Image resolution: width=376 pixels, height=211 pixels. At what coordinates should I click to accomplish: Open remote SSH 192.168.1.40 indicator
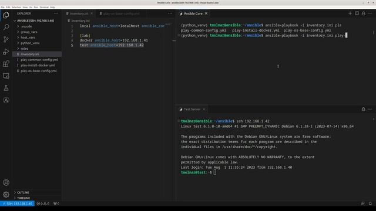pos(17,203)
